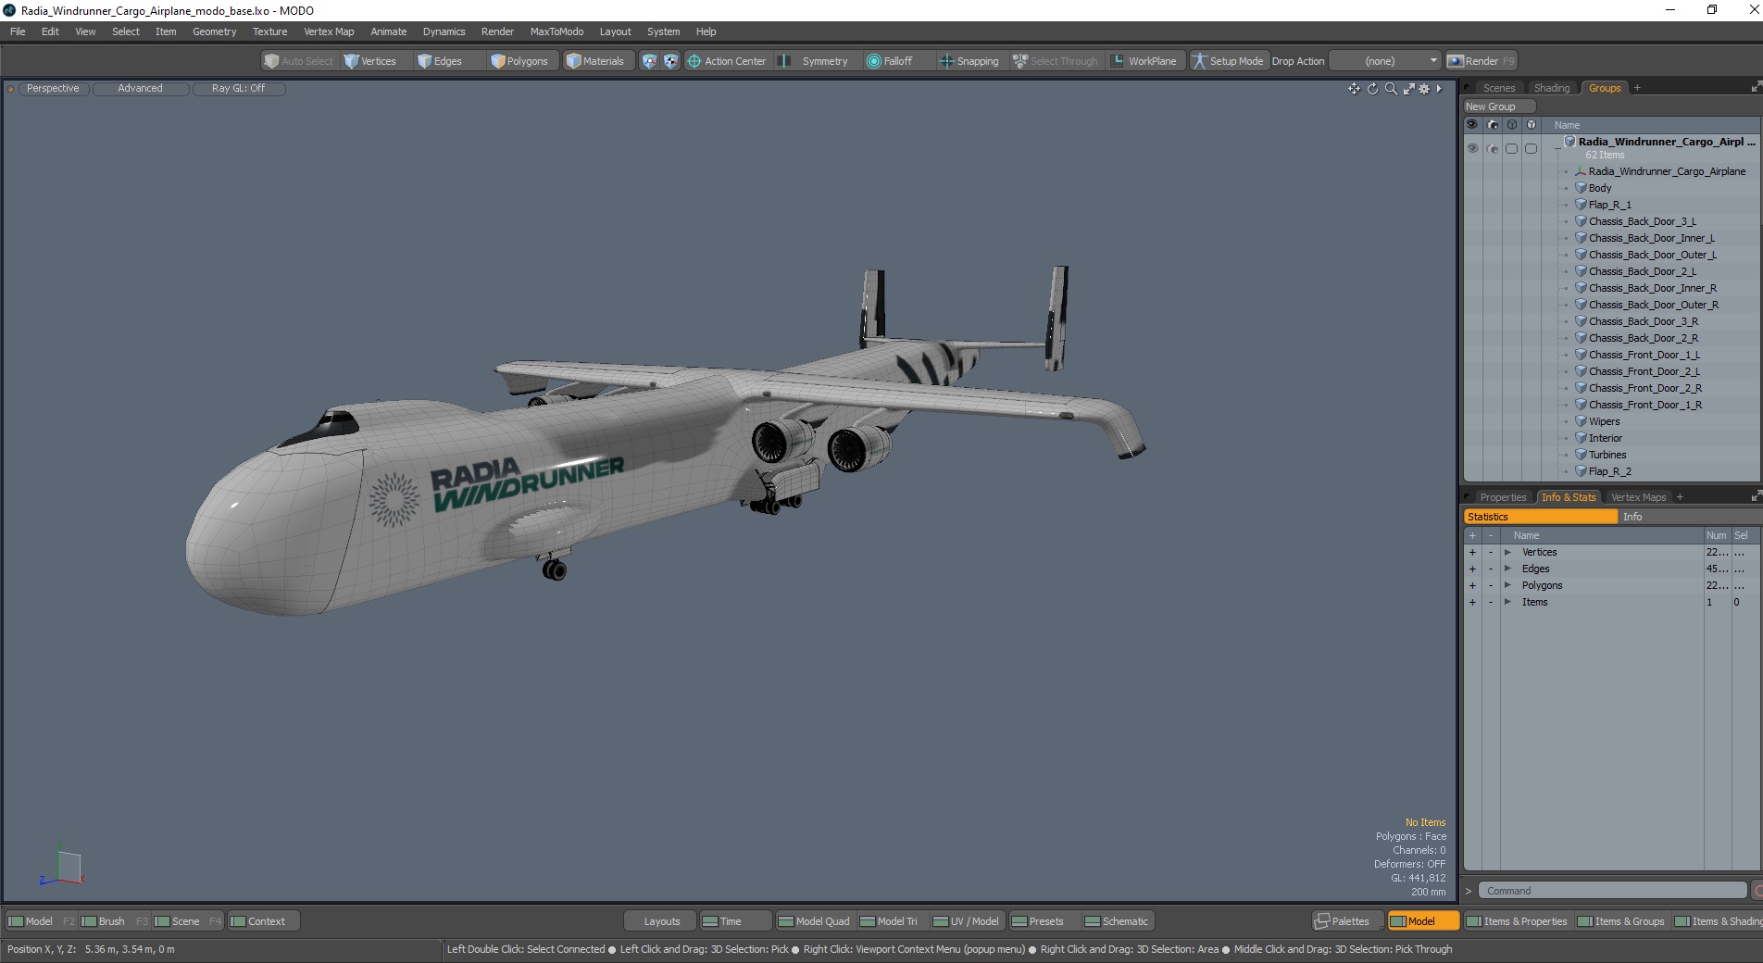
Task: Click the render camera column header icon
Action: (1493, 125)
